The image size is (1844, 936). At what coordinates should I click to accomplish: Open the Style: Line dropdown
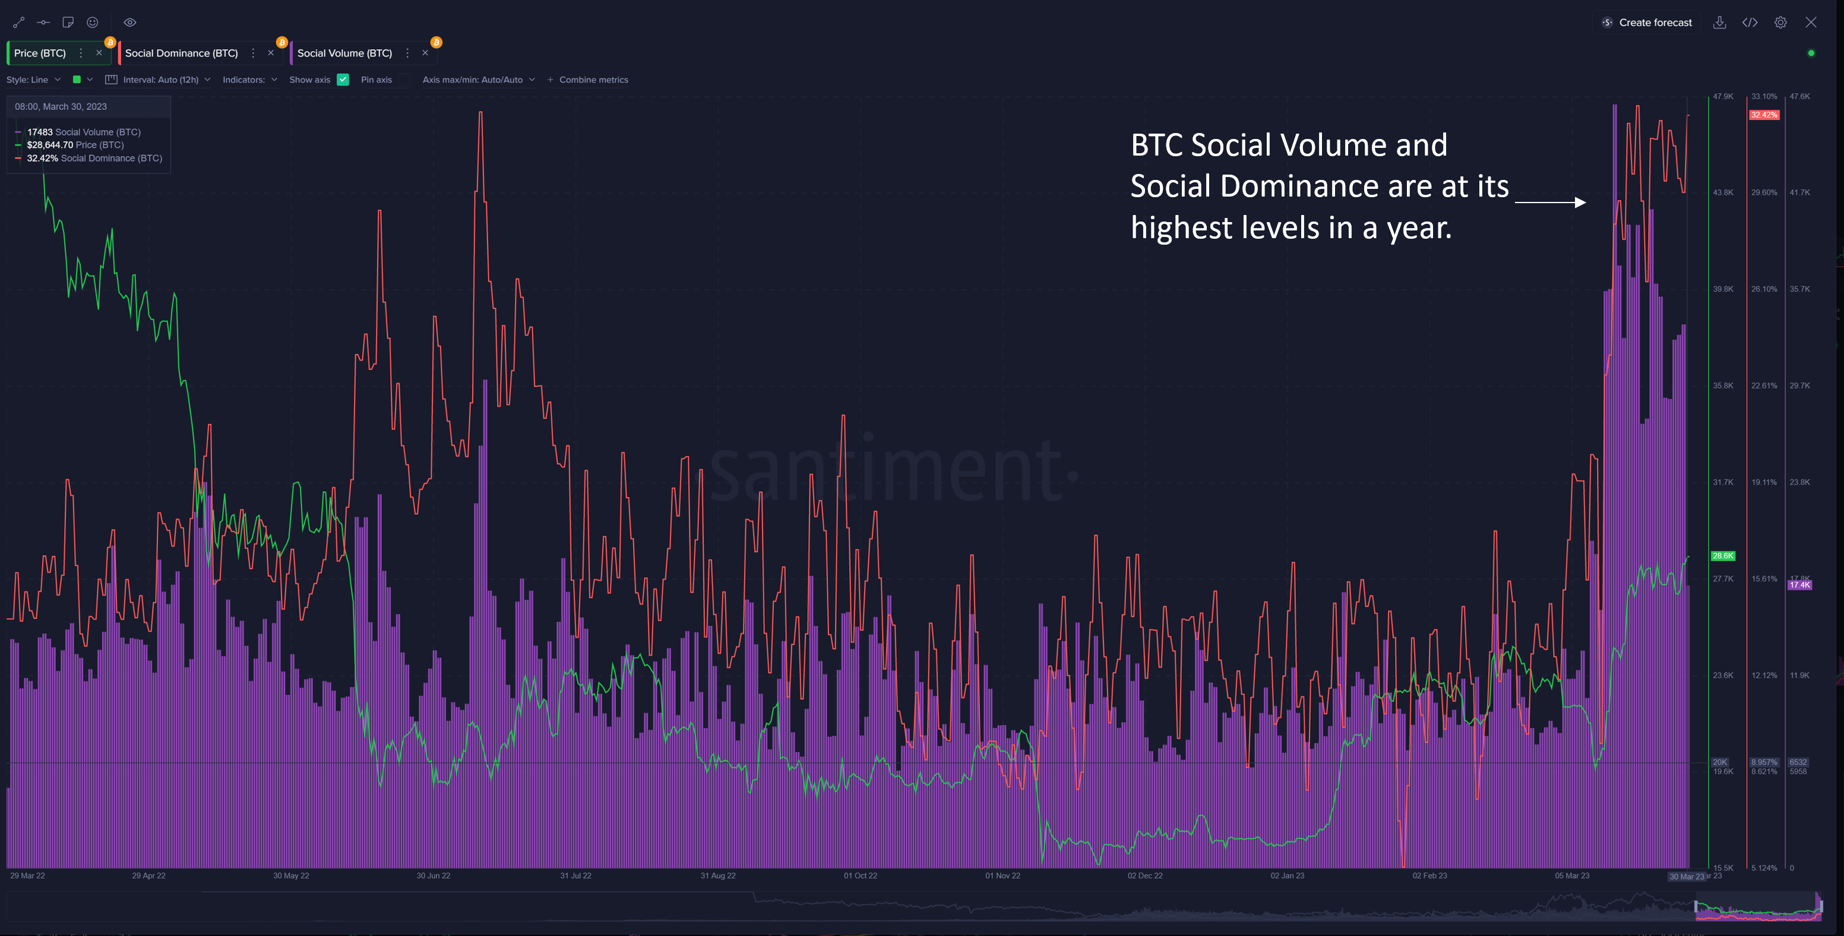(x=34, y=80)
